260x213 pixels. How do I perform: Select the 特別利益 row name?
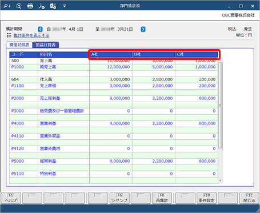point(63,174)
